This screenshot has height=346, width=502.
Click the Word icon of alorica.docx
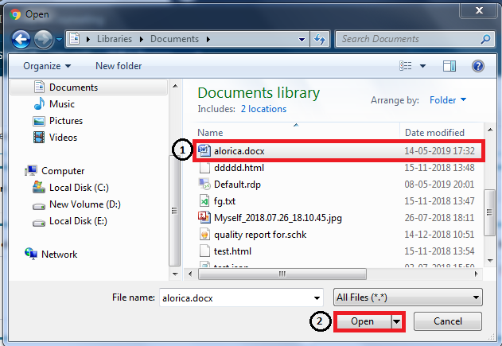[204, 151]
